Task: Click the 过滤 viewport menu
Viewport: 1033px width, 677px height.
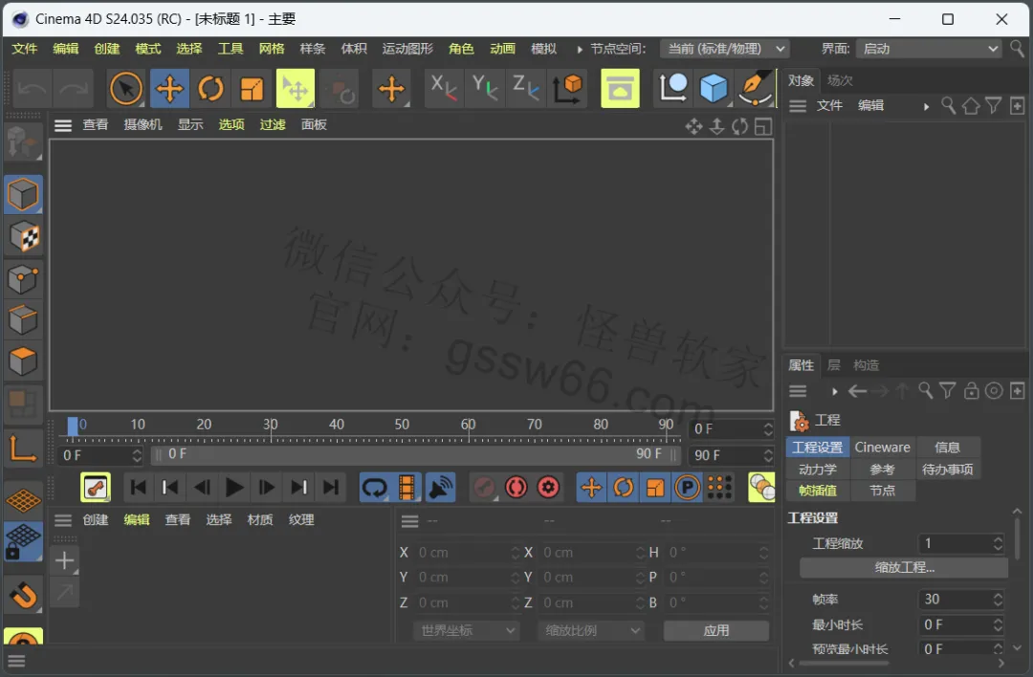Action: coord(272,124)
